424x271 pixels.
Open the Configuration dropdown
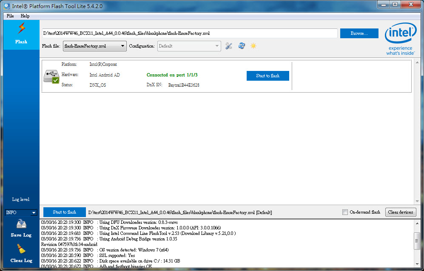tap(217, 46)
